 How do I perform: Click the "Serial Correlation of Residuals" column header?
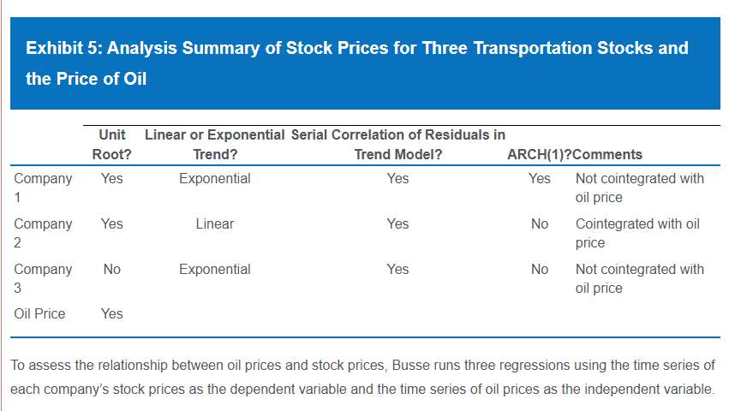[x=397, y=145]
